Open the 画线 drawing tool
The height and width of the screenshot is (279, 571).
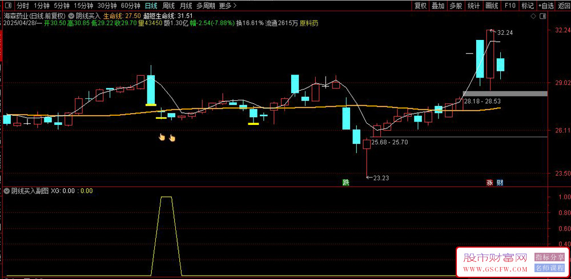pos(492,6)
